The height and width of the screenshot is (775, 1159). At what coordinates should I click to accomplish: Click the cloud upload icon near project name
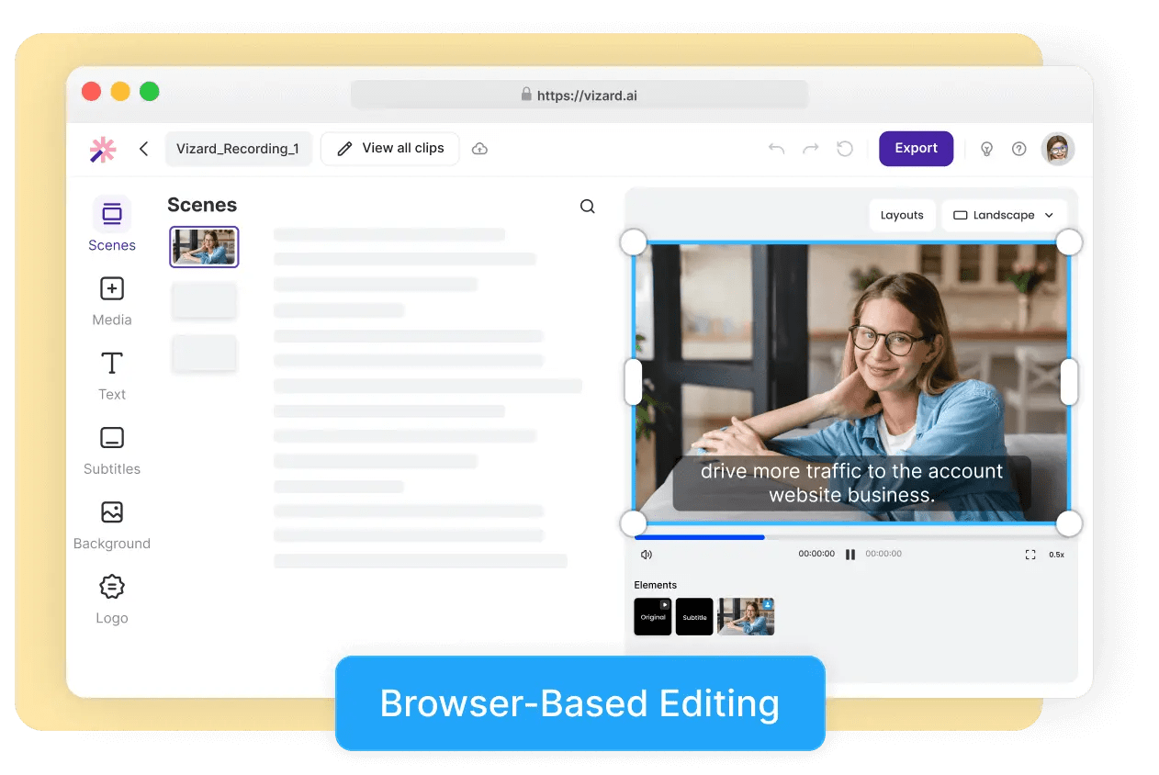pos(479,148)
